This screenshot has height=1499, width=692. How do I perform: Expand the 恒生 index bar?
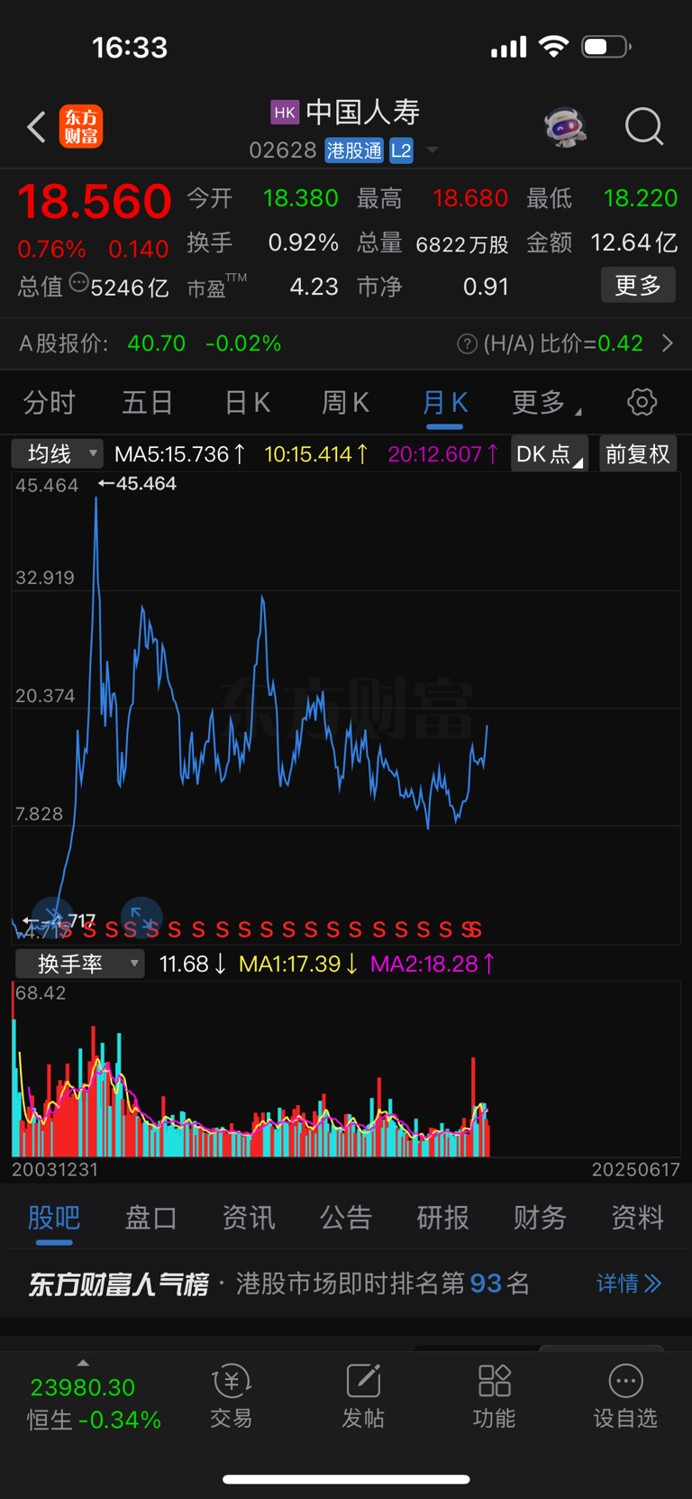(84, 1364)
